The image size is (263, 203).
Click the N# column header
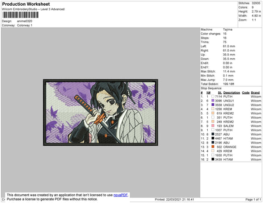pyautogui.click(x=209, y=93)
